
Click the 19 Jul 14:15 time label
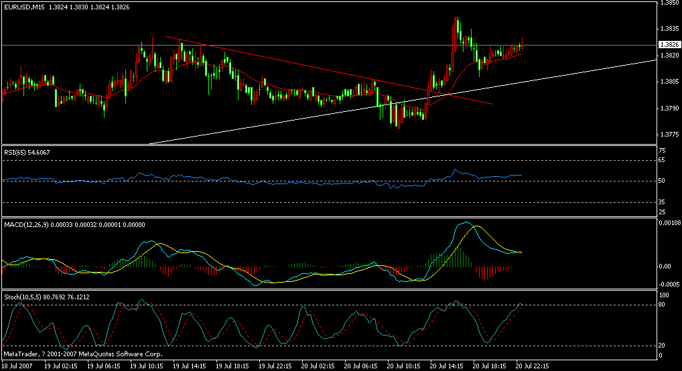point(190,366)
